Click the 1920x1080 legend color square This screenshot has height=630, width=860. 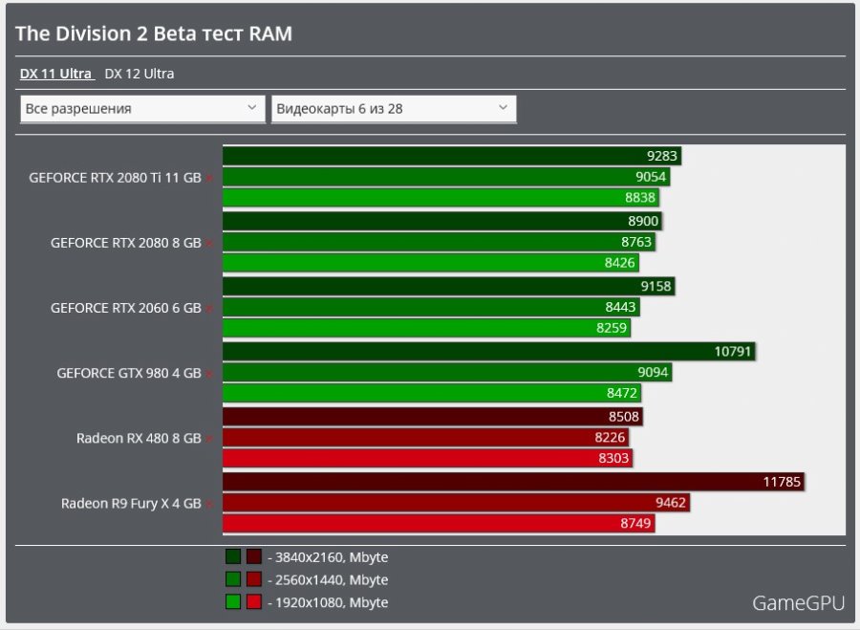tap(231, 602)
